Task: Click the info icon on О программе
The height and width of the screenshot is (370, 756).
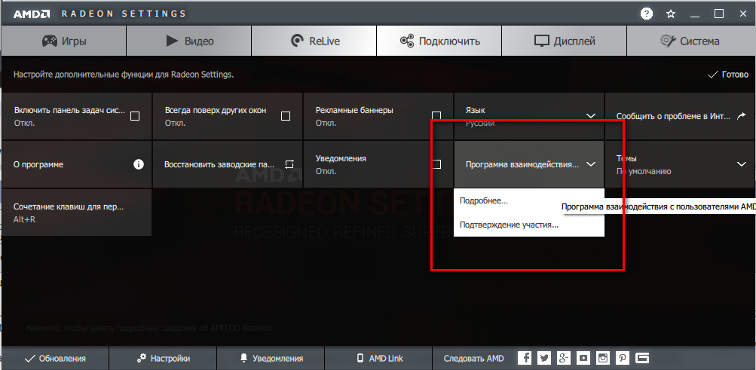Action: point(139,164)
